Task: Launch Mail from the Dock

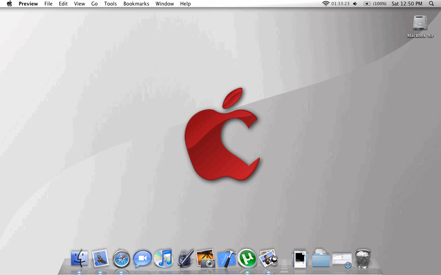Action: click(x=100, y=258)
